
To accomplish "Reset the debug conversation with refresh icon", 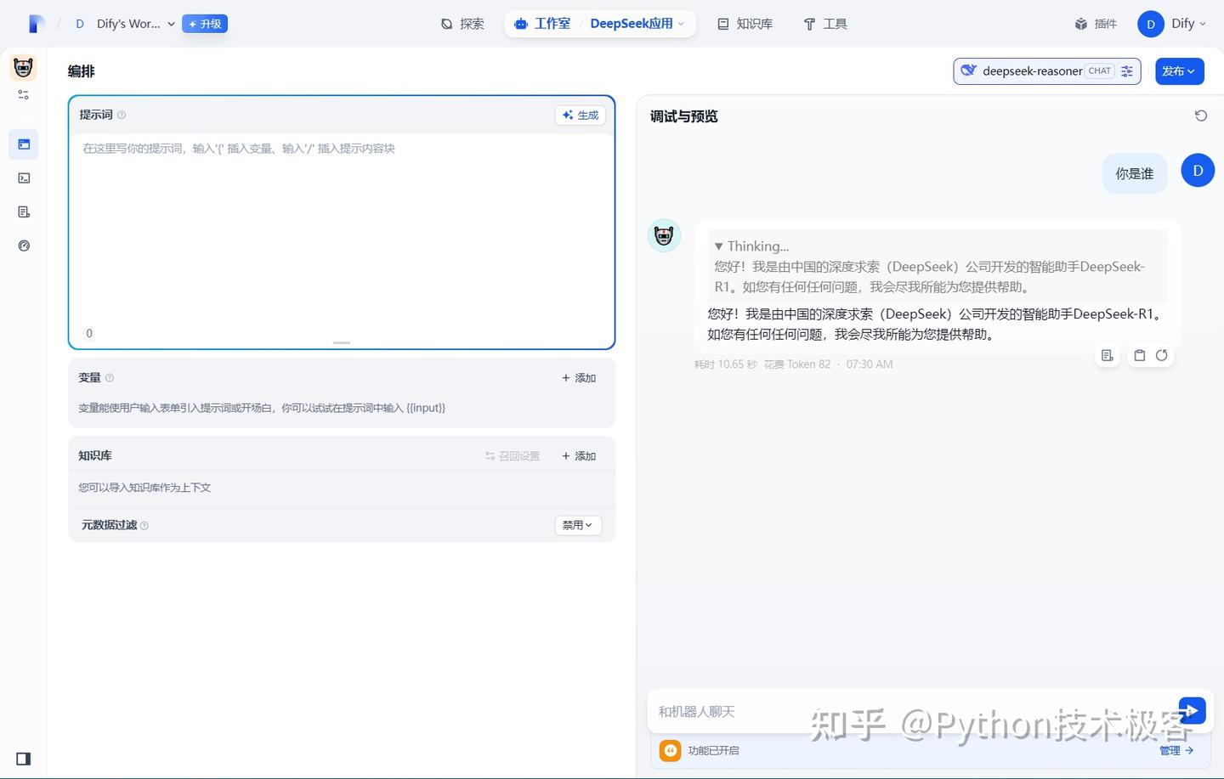I will (x=1200, y=116).
